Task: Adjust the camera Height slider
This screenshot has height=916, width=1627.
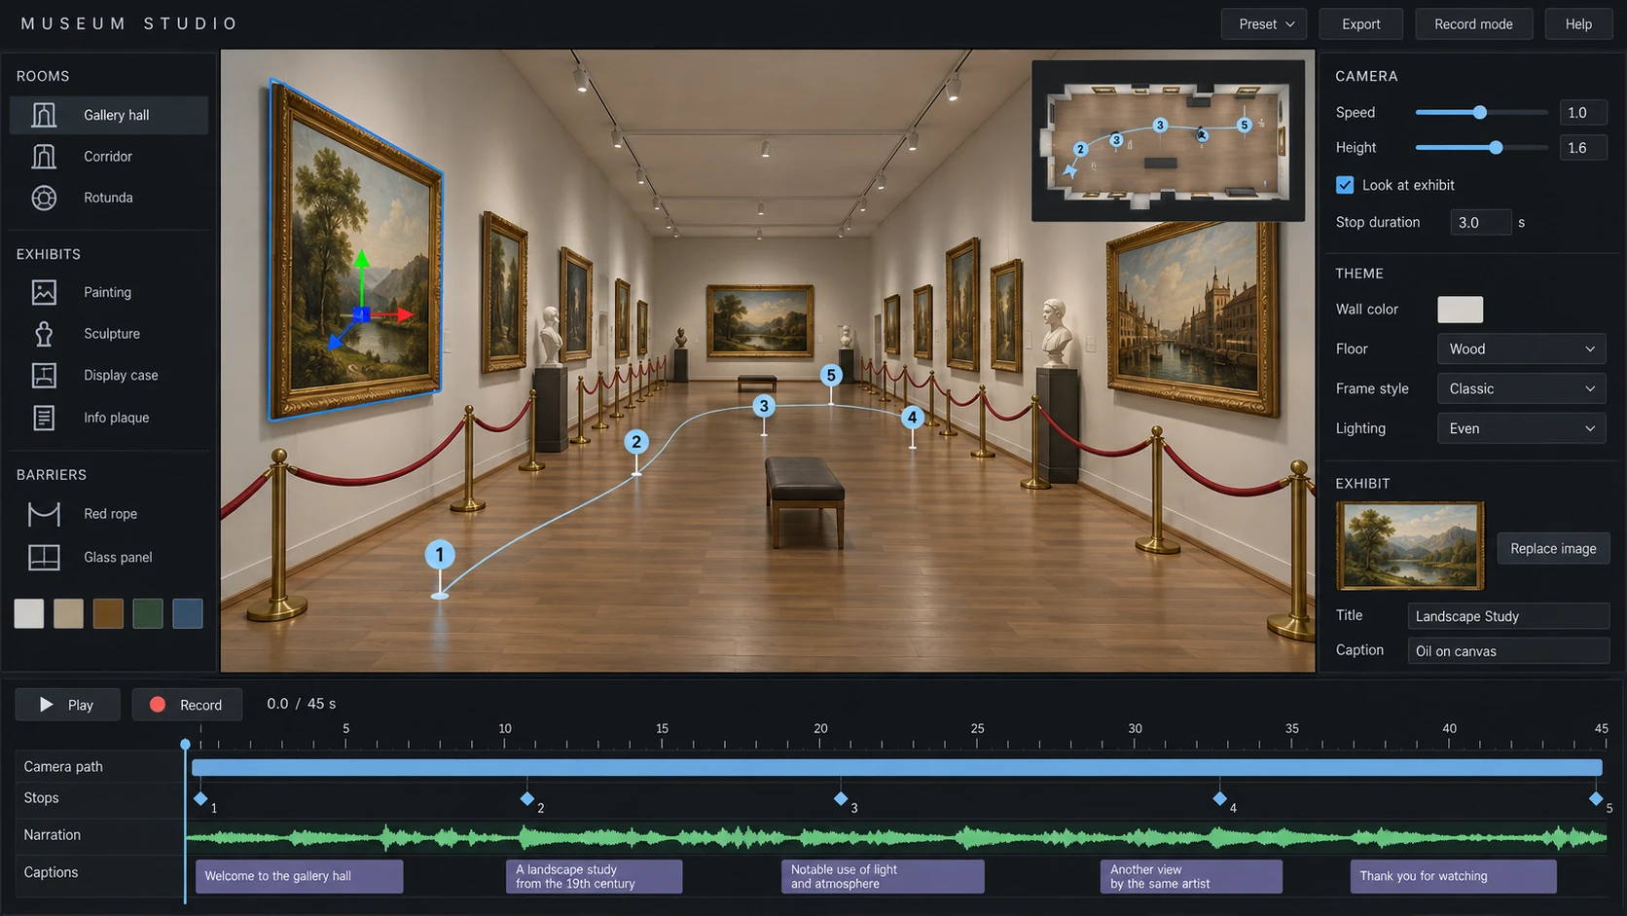Action: [1496, 148]
